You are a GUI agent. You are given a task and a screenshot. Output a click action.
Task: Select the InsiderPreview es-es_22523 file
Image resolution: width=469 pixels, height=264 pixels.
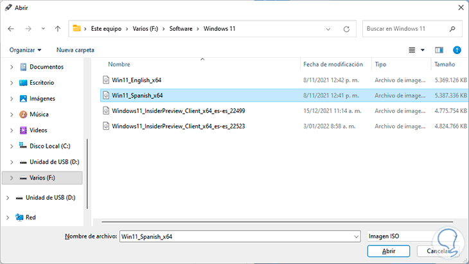point(178,126)
